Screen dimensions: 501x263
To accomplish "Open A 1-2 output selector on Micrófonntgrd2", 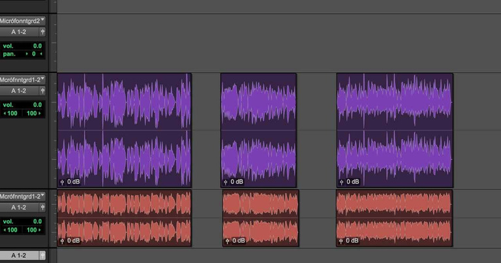I will [18, 31].
